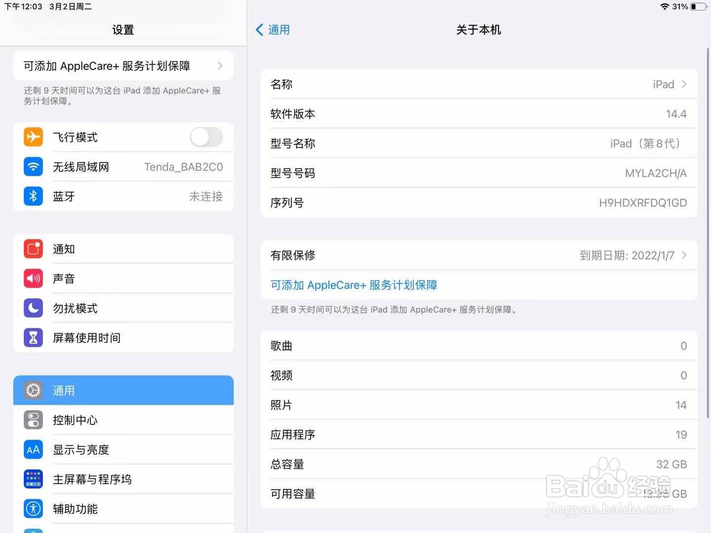Click the right-side vertical scrollbar
The image size is (711, 533).
click(x=708, y=233)
